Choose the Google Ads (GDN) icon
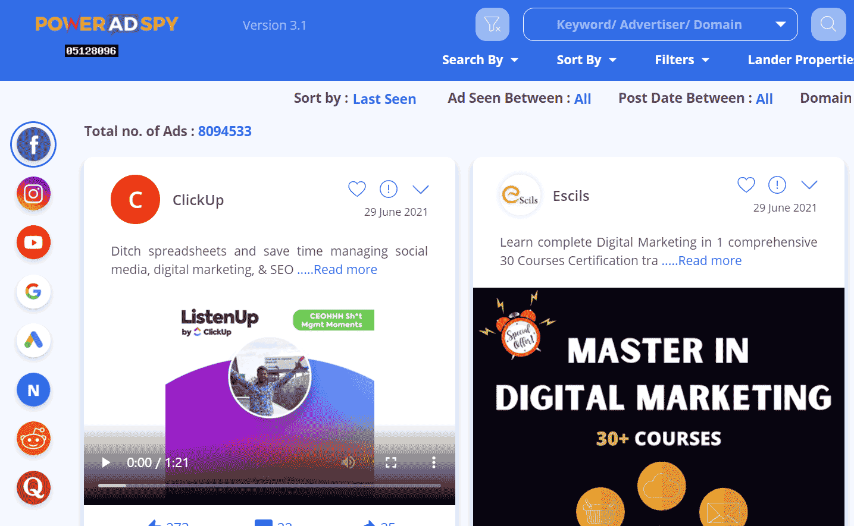 coord(33,341)
